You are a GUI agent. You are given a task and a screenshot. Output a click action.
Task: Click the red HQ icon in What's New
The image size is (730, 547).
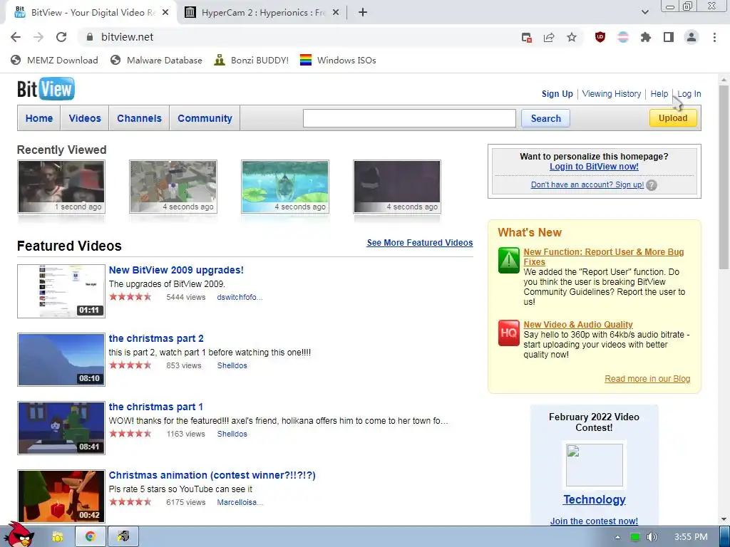pyautogui.click(x=508, y=333)
